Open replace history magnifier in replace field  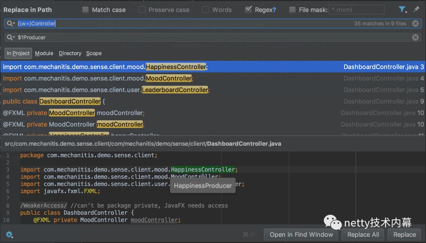[11, 37]
